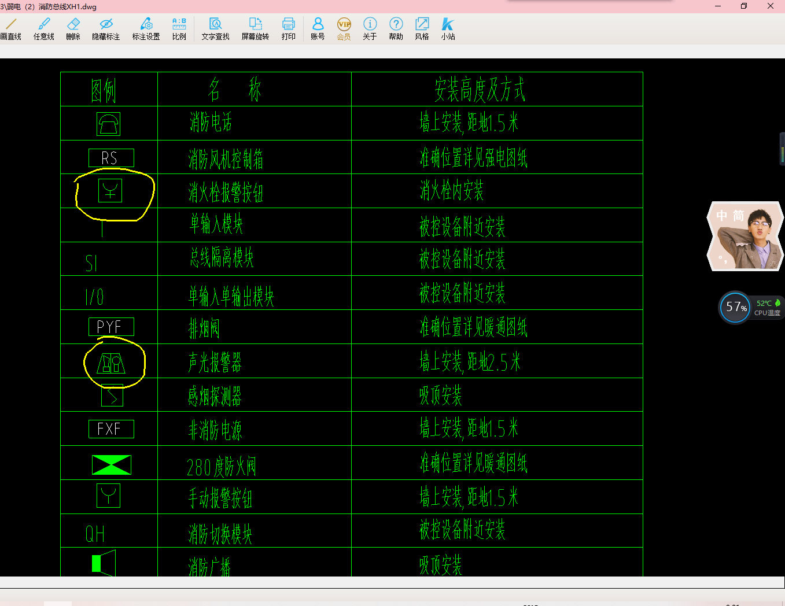Open the 小站 icon

coord(448,29)
